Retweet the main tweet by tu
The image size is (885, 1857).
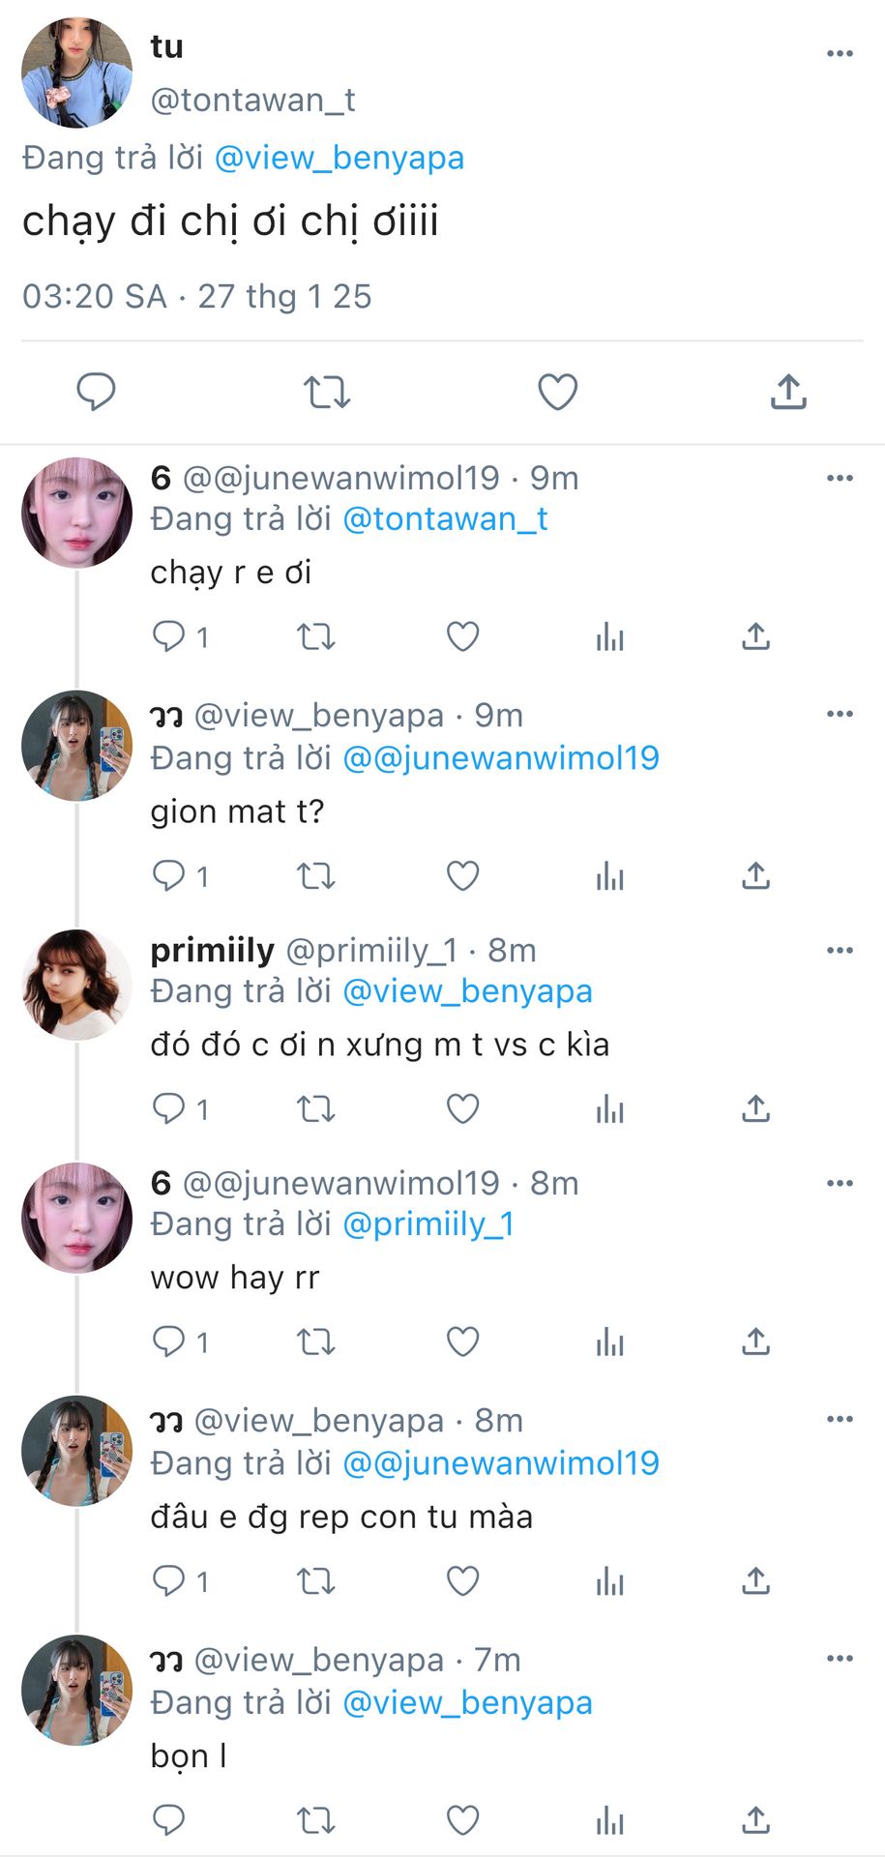(x=326, y=392)
